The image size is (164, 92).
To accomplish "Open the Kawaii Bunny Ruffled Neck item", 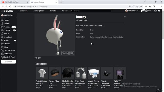I will 94,73.
